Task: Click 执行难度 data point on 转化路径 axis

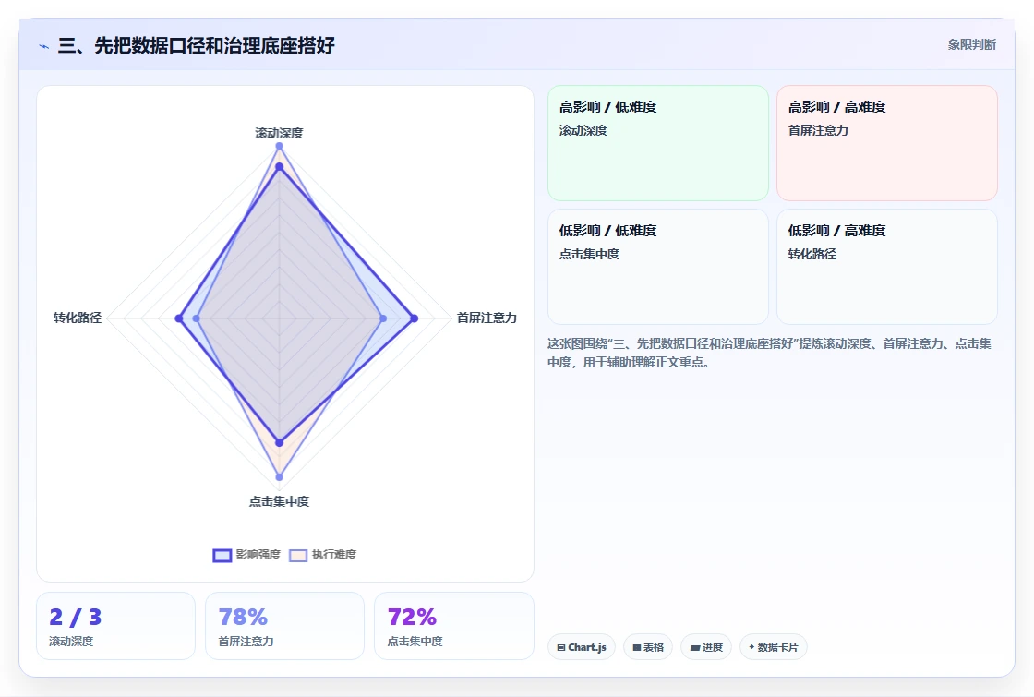Action: coord(196,318)
